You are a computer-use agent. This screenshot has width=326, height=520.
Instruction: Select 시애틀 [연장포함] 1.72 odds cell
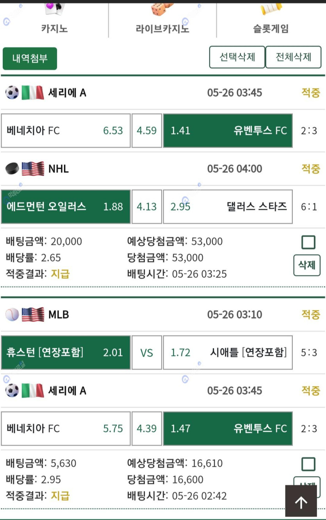[228, 353]
